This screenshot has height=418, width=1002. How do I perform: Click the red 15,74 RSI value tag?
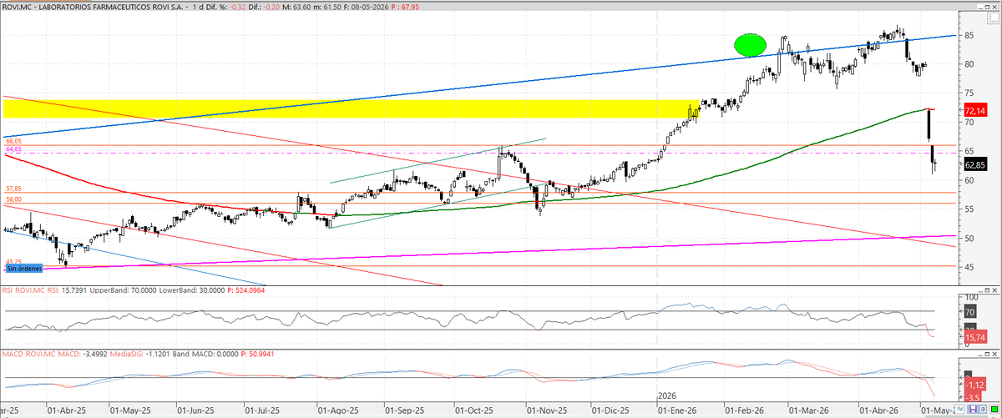(975, 337)
